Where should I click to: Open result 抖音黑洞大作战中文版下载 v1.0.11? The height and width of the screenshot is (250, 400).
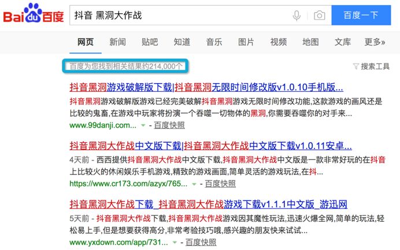(x=211, y=145)
